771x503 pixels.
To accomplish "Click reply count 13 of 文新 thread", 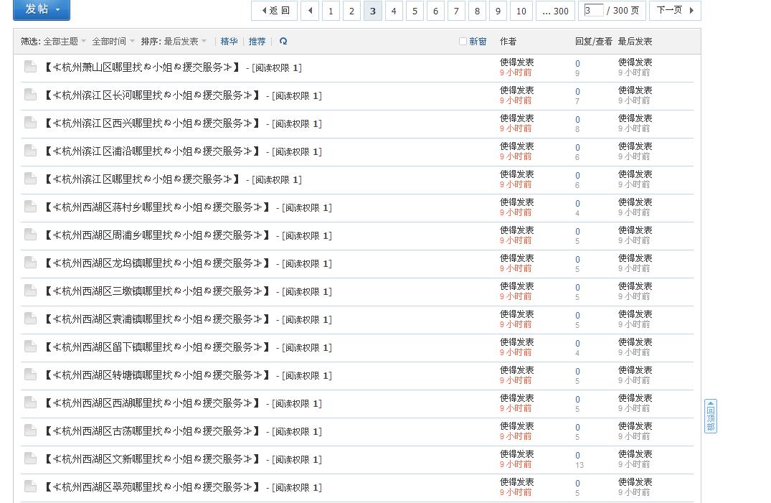I will (578, 464).
